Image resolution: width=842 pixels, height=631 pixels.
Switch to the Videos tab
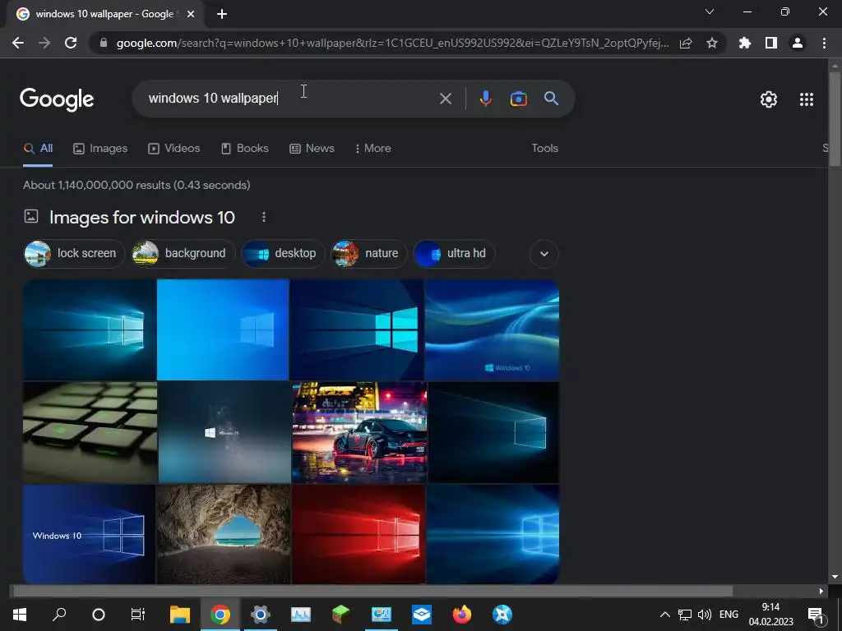coord(174,148)
